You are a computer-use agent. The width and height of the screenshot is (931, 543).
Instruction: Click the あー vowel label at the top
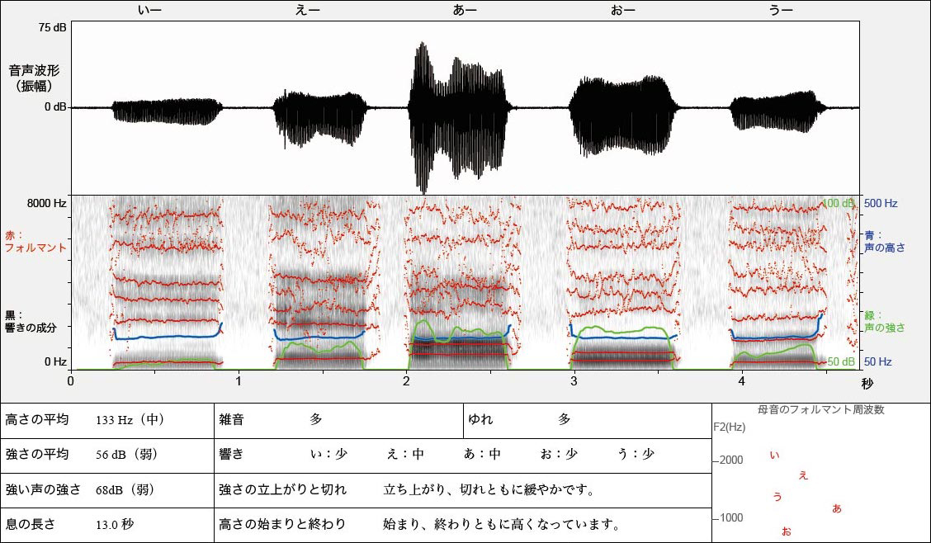pos(465,10)
